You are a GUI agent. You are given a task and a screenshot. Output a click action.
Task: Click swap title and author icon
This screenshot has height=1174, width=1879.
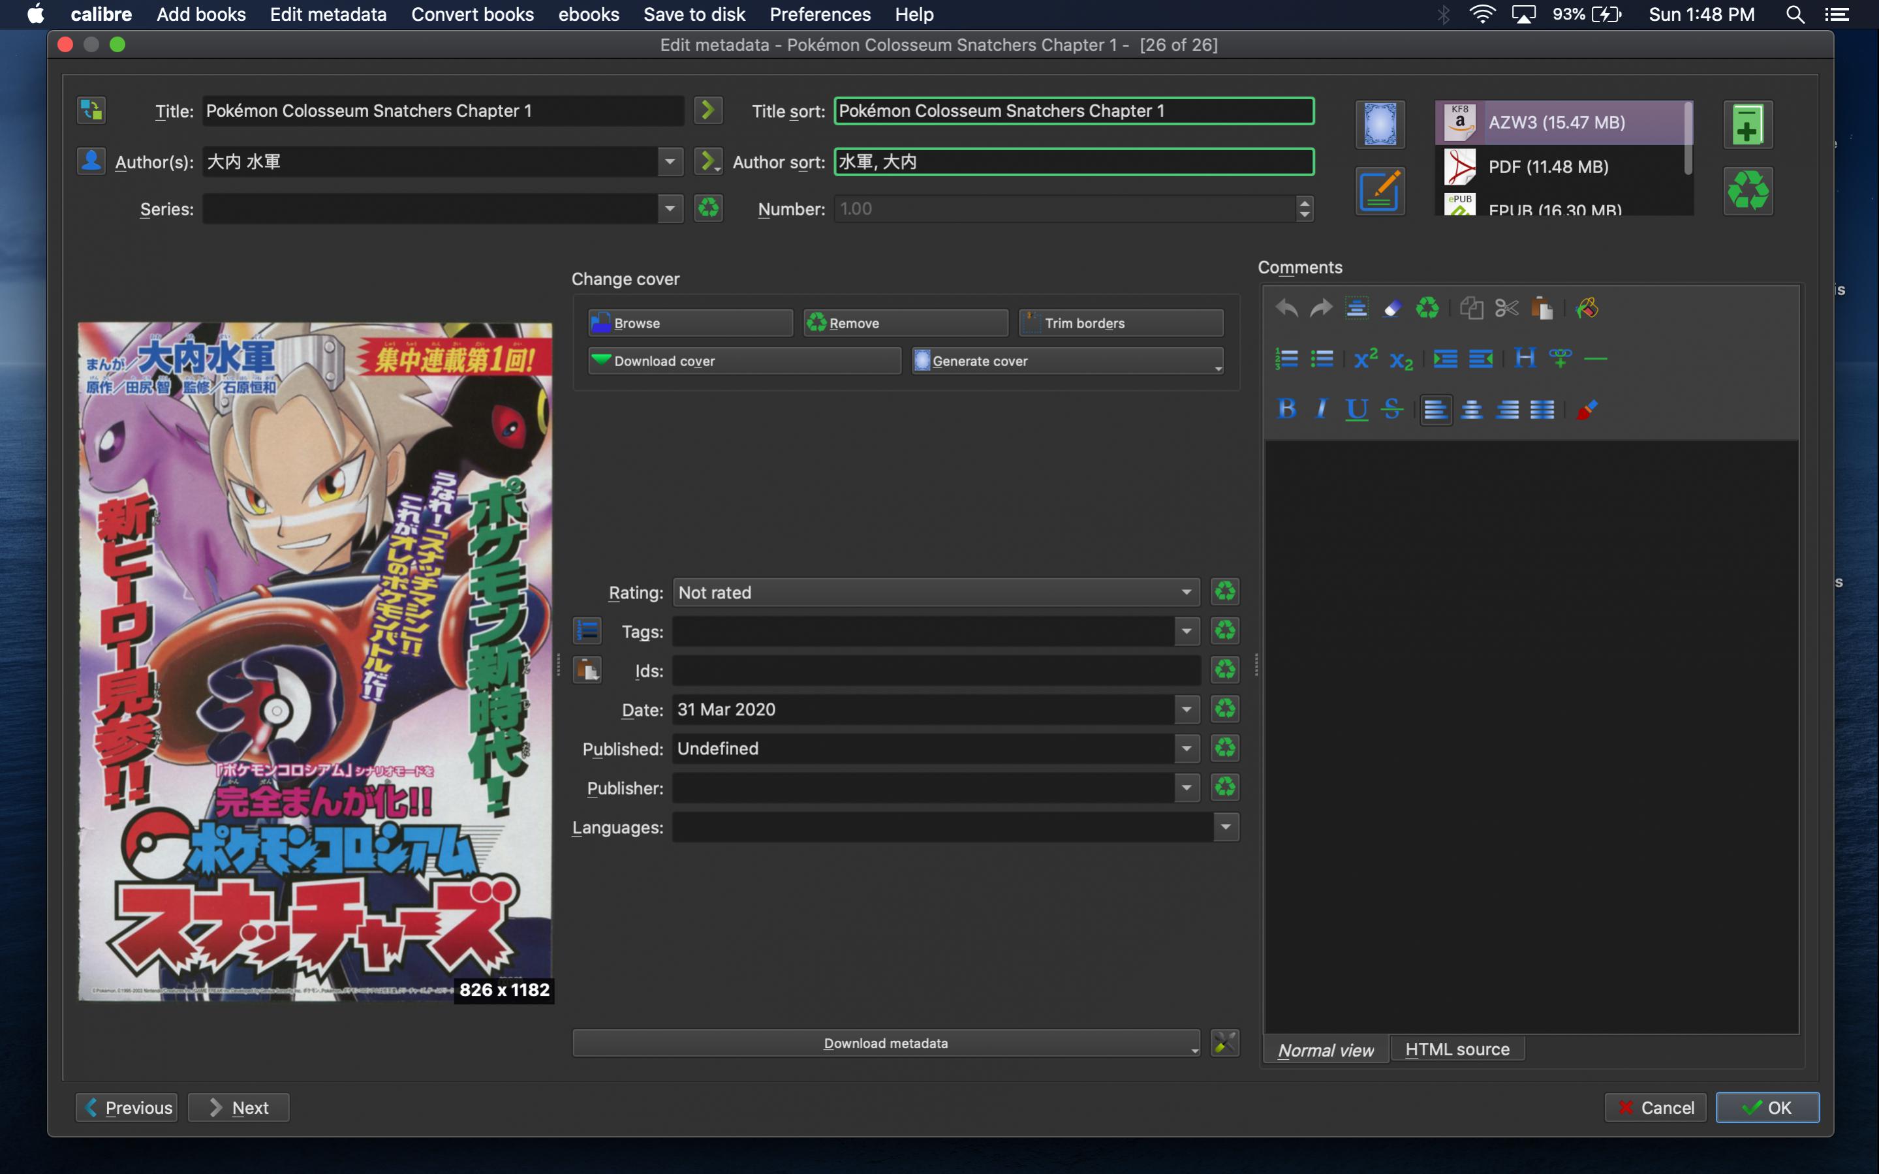tap(91, 110)
